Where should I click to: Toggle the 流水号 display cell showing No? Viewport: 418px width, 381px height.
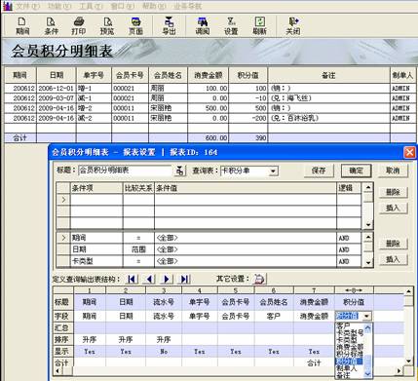click(164, 352)
